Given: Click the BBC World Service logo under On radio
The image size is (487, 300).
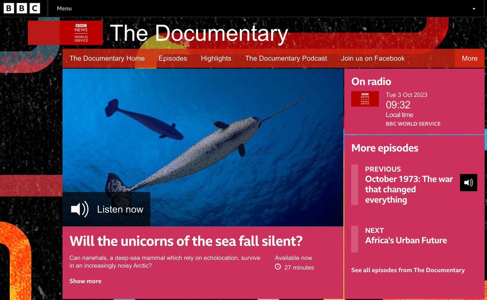Looking at the screenshot, I should pyautogui.click(x=365, y=99).
